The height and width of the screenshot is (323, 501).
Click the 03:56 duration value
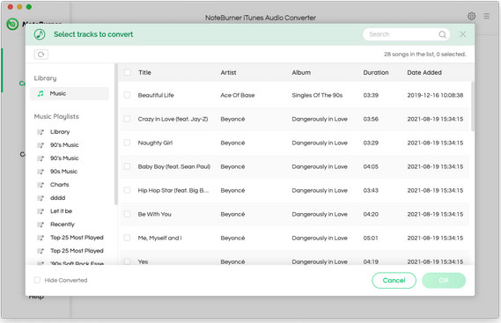(x=371, y=119)
